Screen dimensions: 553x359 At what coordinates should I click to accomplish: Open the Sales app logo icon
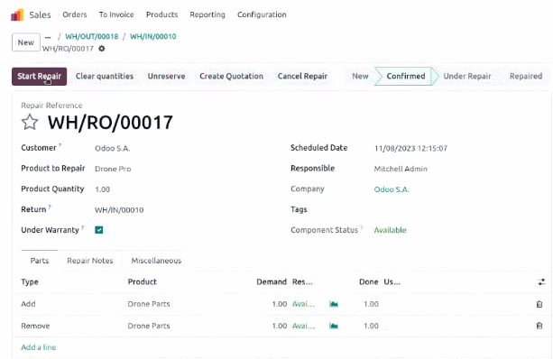pyautogui.click(x=17, y=14)
